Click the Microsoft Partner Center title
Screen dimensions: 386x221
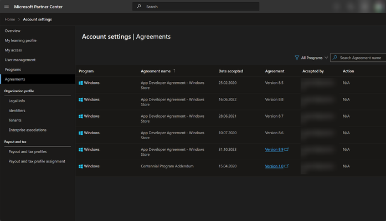click(x=38, y=7)
